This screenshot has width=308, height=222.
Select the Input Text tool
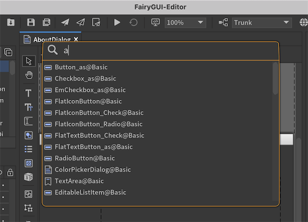[28, 121]
